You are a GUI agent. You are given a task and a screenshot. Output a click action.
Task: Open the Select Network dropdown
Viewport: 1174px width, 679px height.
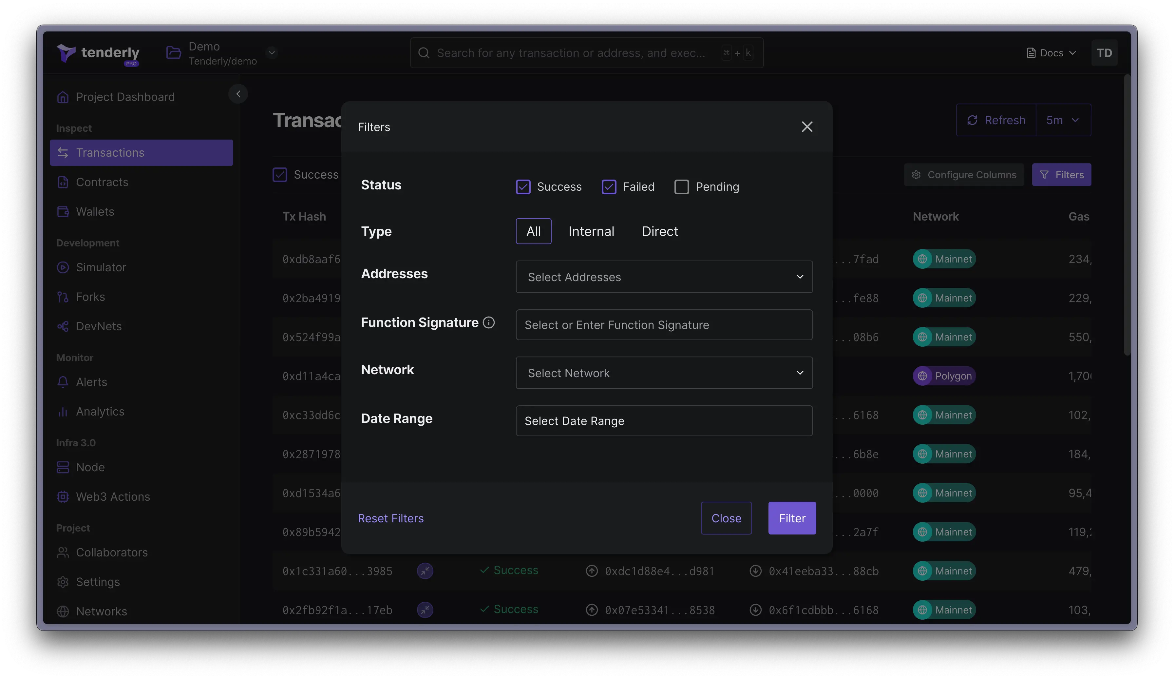pos(664,373)
